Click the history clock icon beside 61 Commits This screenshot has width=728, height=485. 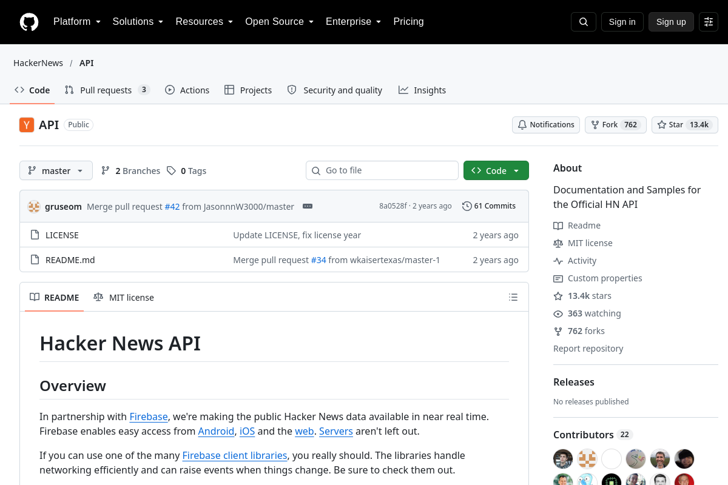pyautogui.click(x=467, y=206)
